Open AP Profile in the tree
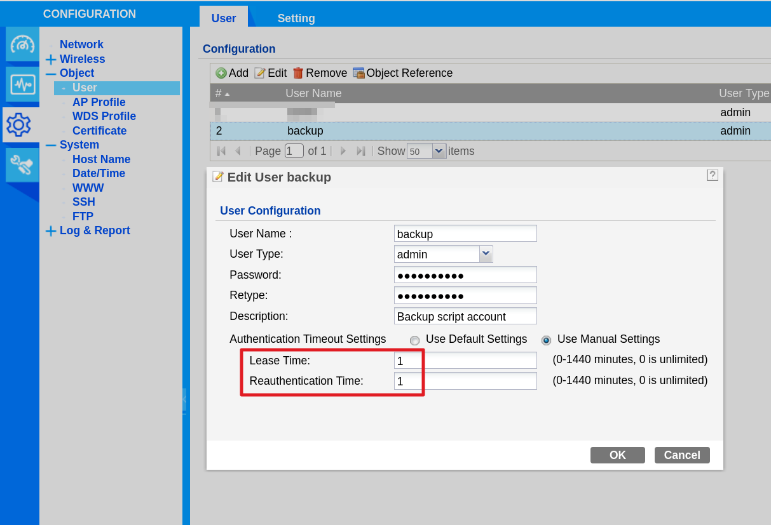The height and width of the screenshot is (525, 771). click(99, 102)
